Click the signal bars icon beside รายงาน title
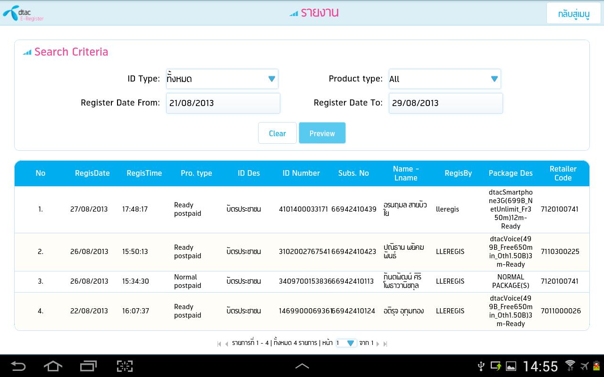604x377 pixels. [294, 13]
